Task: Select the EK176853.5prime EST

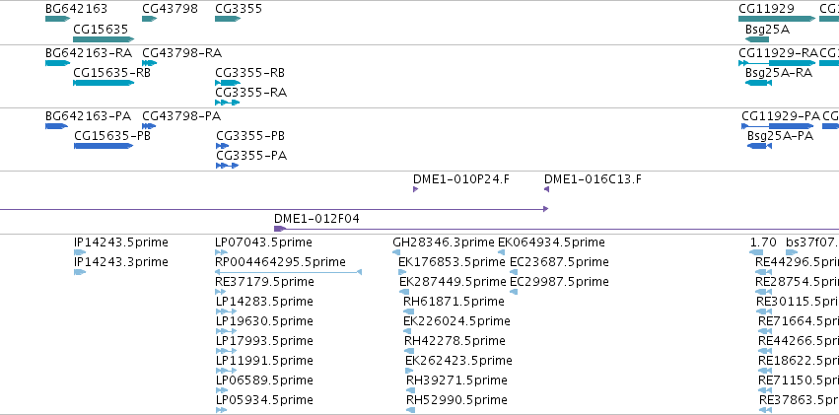Action: (403, 272)
